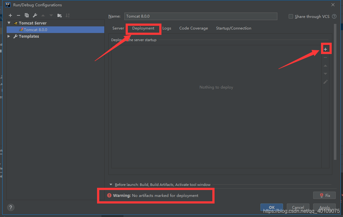Add a new configuration with the plus icon
The image size is (343, 217).
tap(10, 15)
